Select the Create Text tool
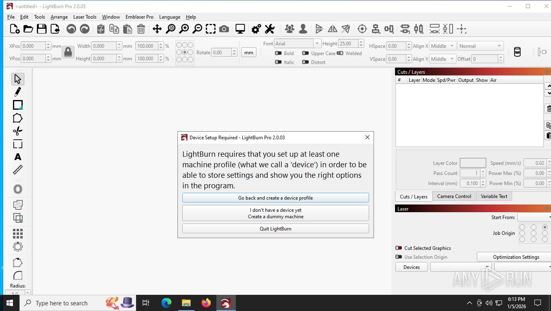551x311 pixels. pyautogui.click(x=17, y=157)
